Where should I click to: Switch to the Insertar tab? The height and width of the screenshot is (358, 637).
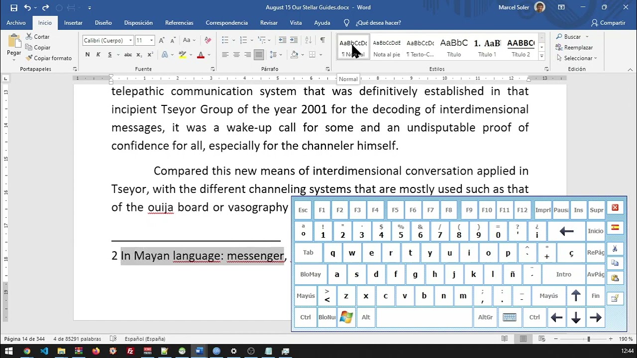[73, 23]
